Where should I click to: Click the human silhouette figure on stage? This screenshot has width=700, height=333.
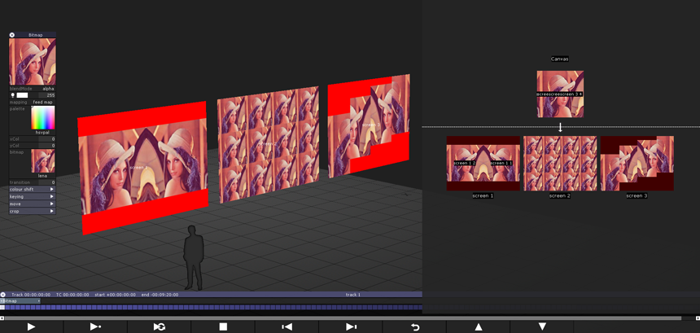click(194, 257)
